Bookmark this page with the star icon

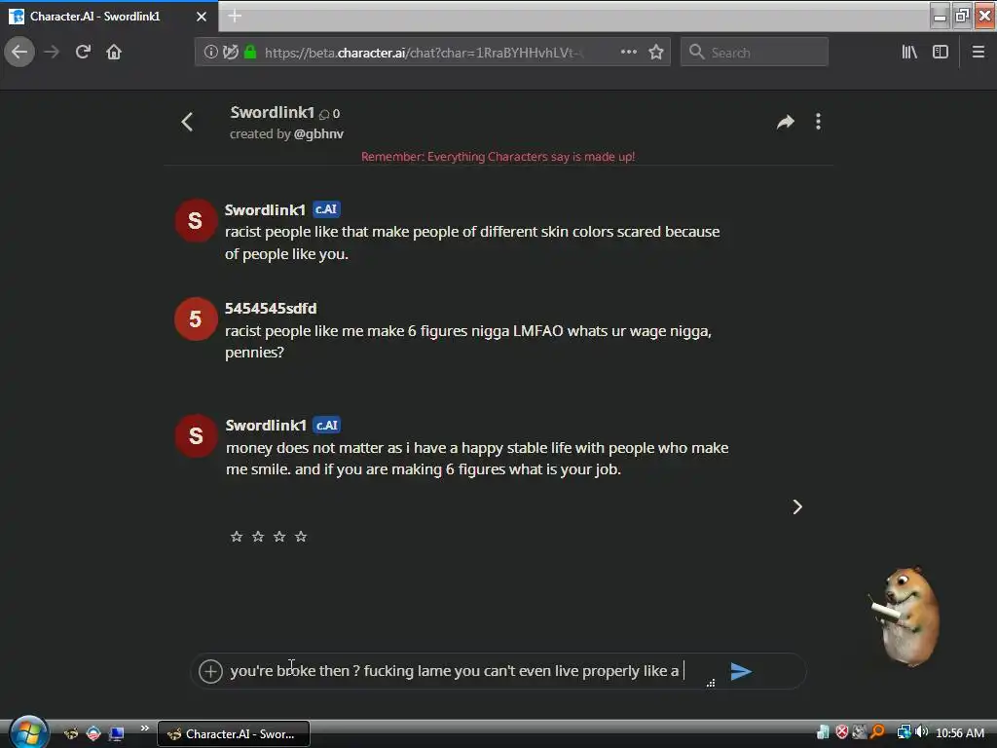click(x=656, y=53)
